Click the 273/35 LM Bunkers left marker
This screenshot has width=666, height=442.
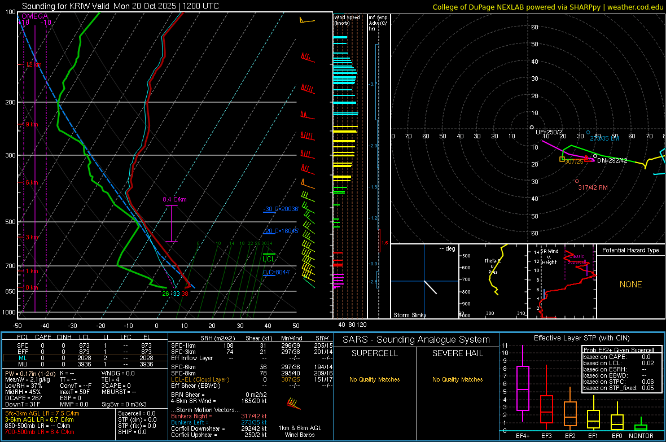pos(604,138)
